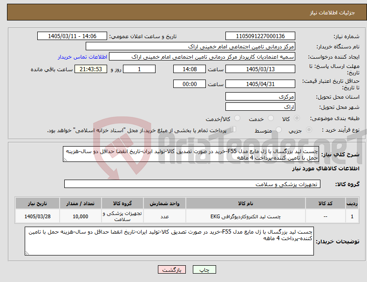The width and height of the screenshot is (367, 282).
Task: Click the need date cell 1405/03/28
Action: 37,216
